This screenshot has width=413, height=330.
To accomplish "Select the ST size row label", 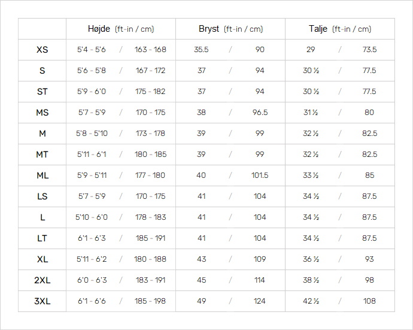I will [42, 92].
